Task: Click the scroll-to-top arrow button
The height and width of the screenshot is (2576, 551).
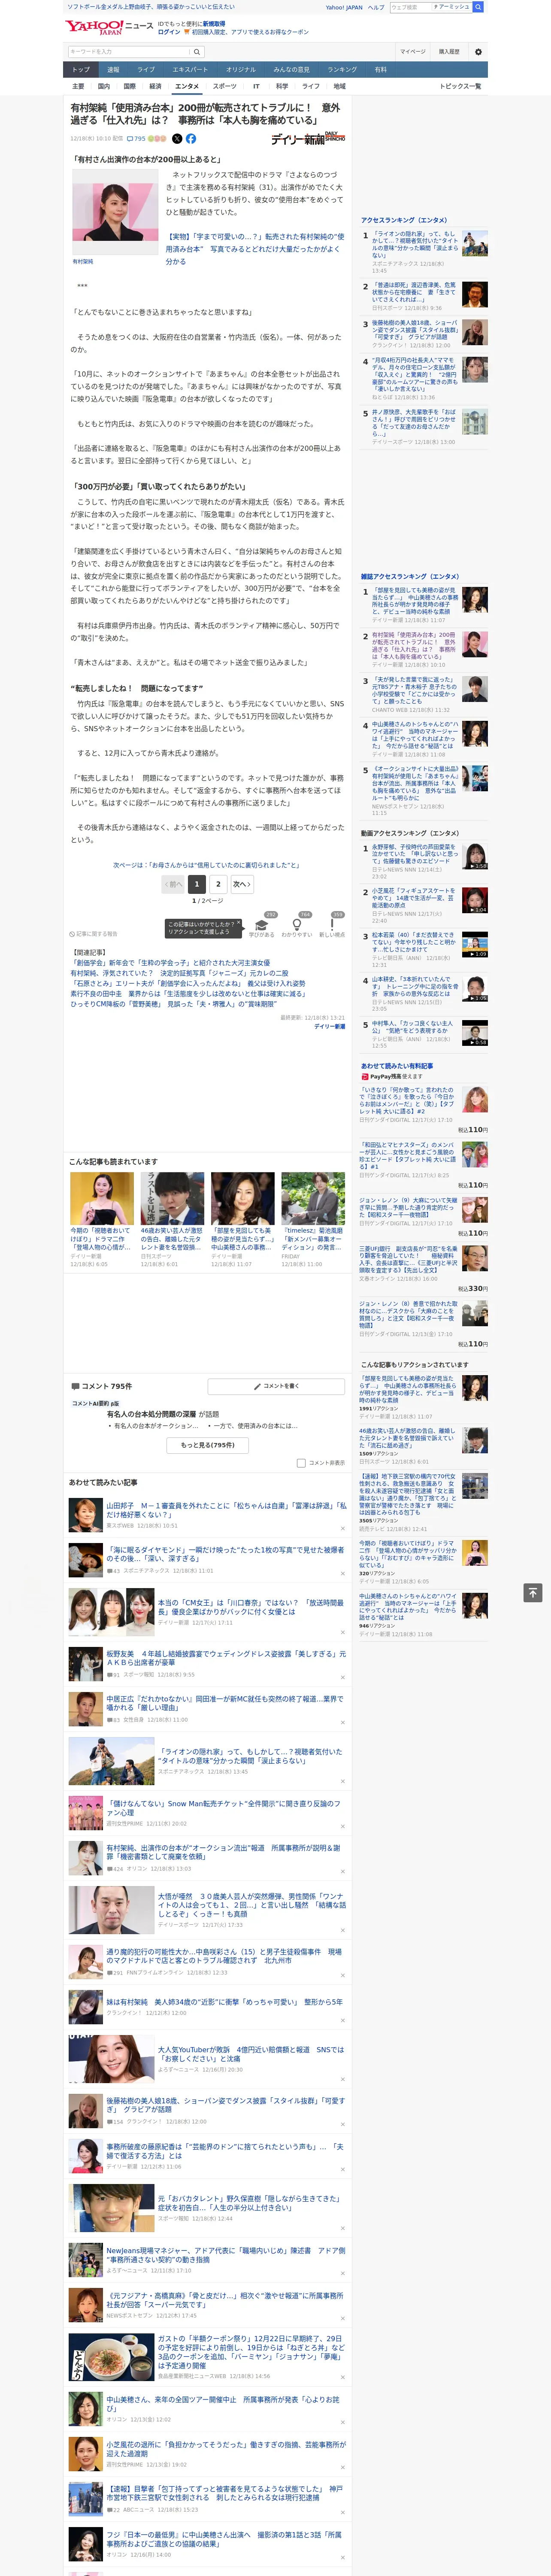Action: [x=533, y=1592]
